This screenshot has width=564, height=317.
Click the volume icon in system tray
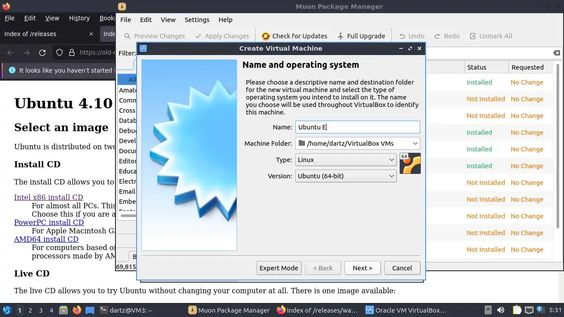click(501, 310)
